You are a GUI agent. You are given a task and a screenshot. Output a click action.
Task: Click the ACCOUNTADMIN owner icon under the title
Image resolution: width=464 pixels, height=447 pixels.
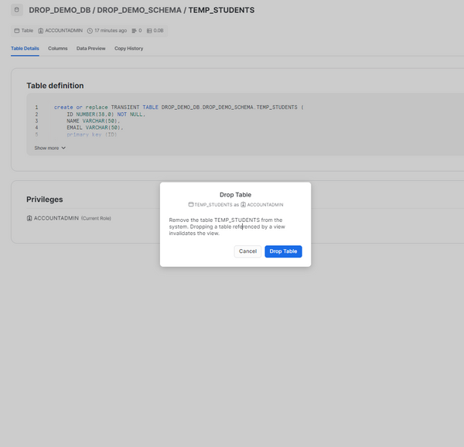point(41,31)
